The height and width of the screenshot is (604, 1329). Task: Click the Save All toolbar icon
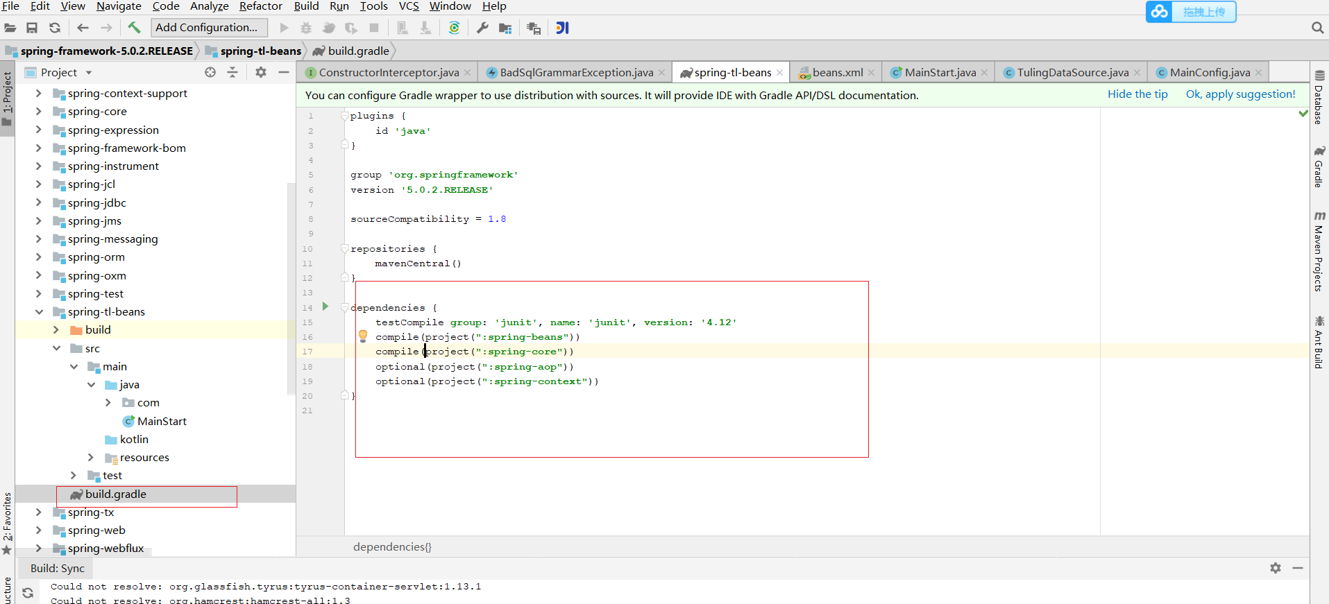(32, 28)
